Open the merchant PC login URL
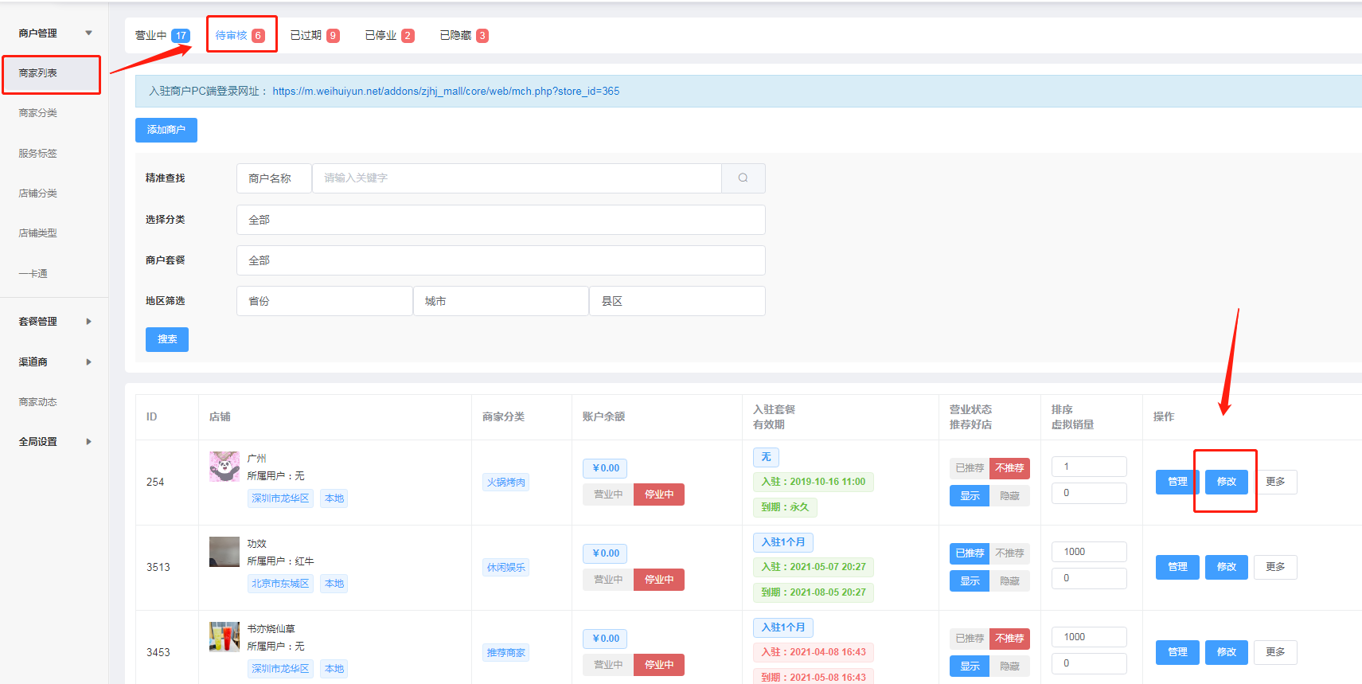Screen dimensions: 1362x684 tap(446, 92)
